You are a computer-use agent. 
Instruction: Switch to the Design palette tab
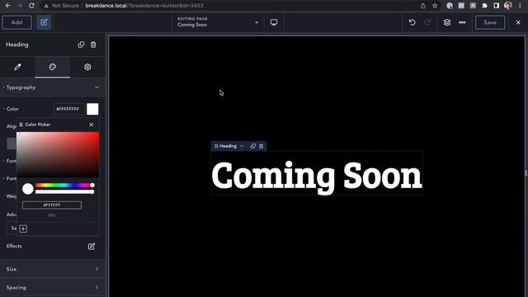coord(53,67)
